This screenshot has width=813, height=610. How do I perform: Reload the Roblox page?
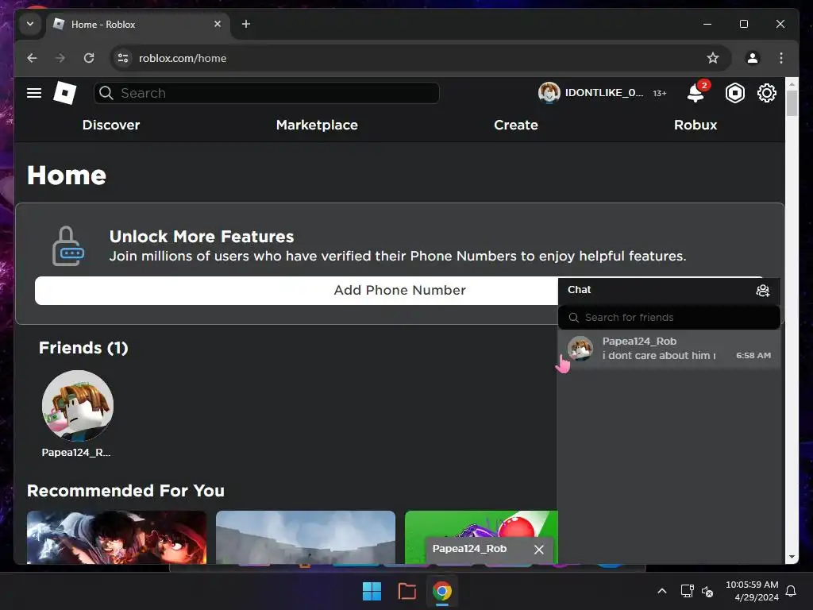tap(89, 58)
